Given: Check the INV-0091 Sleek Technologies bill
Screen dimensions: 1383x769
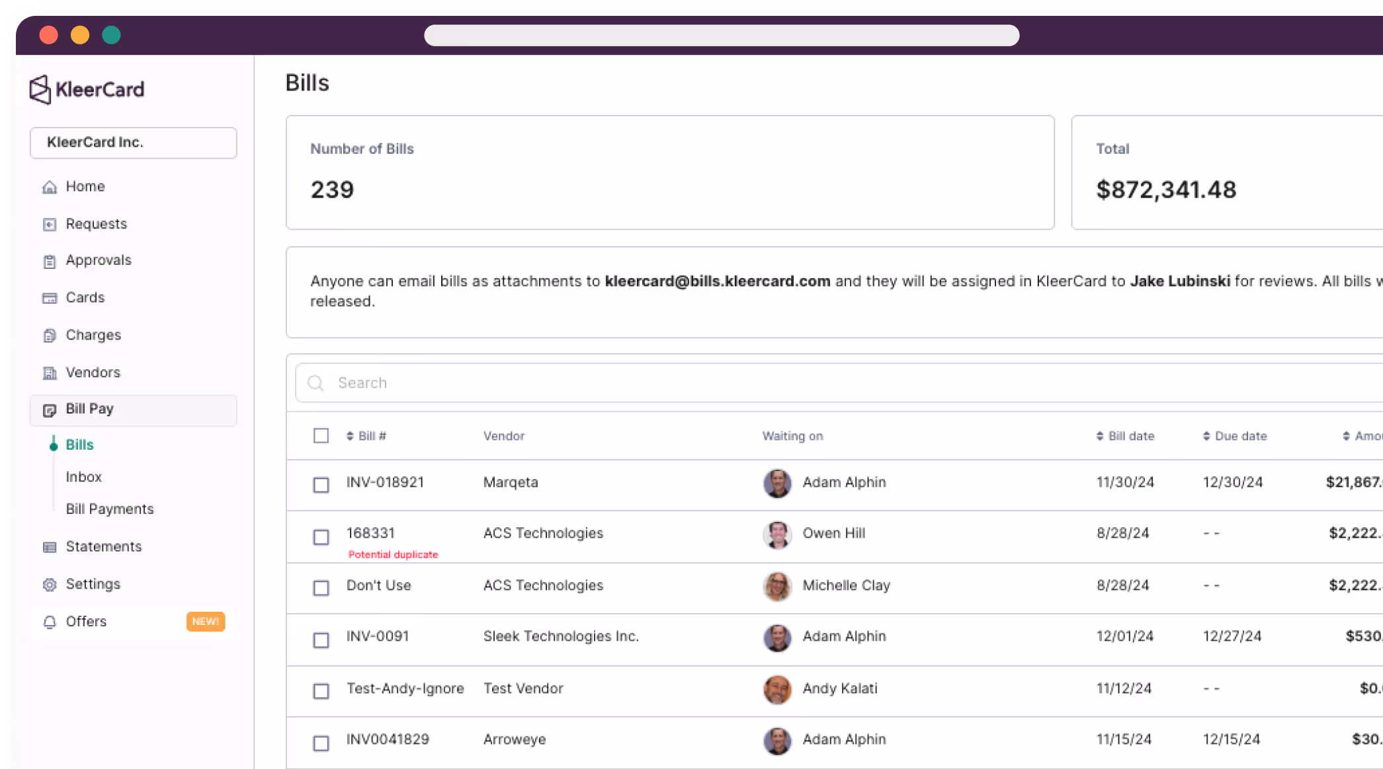Looking at the screenshot, I should [x=321, y=640].
